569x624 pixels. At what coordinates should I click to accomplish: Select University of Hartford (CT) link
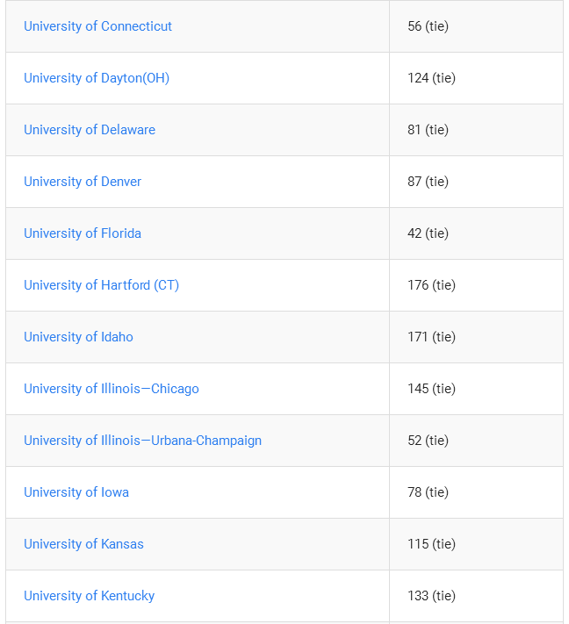[x=101, y=285]
